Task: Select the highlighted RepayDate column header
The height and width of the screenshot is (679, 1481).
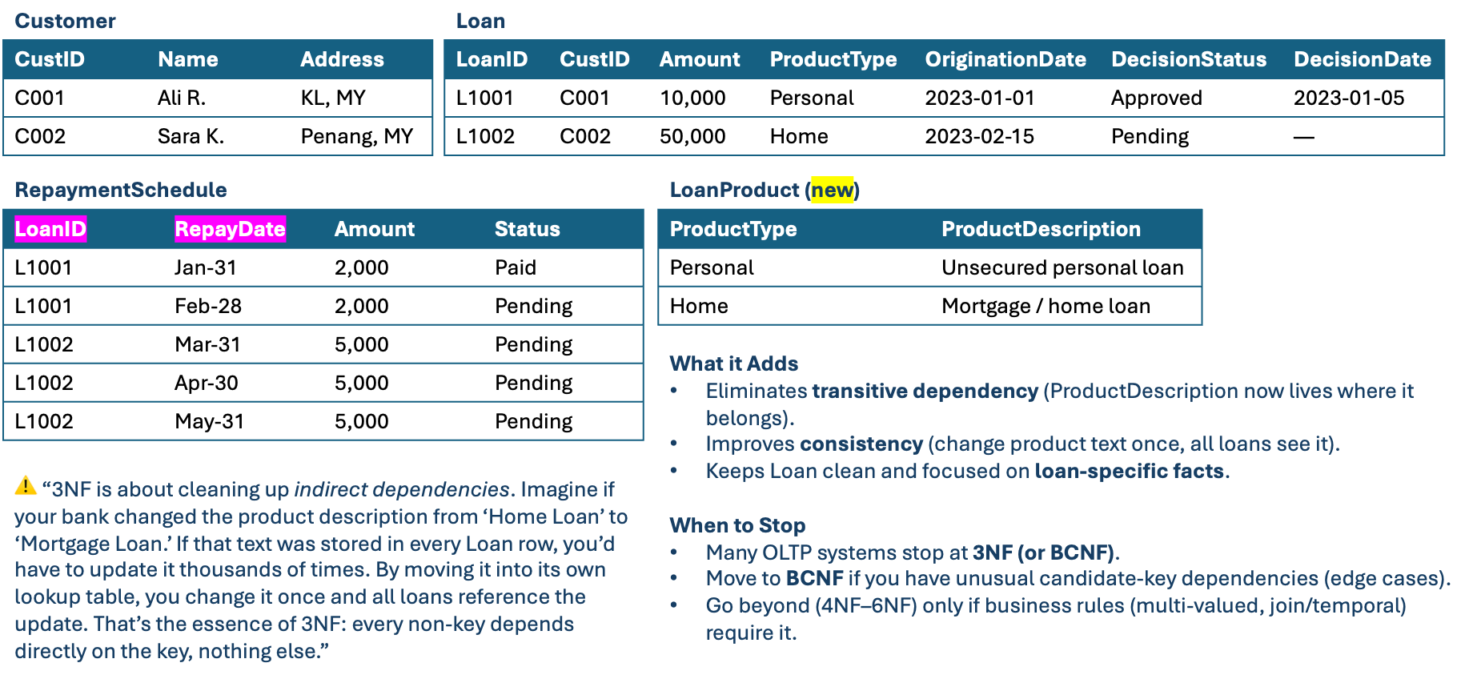Action: pos(230,229)
